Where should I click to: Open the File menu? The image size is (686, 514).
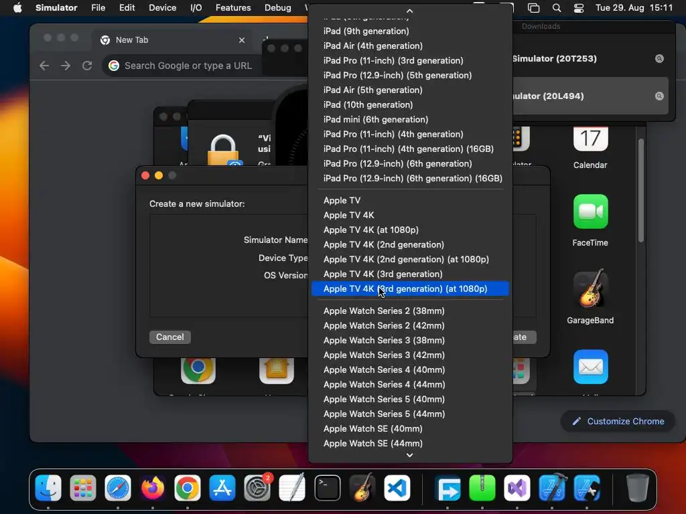pyautogui.click(x=98, y=7)
